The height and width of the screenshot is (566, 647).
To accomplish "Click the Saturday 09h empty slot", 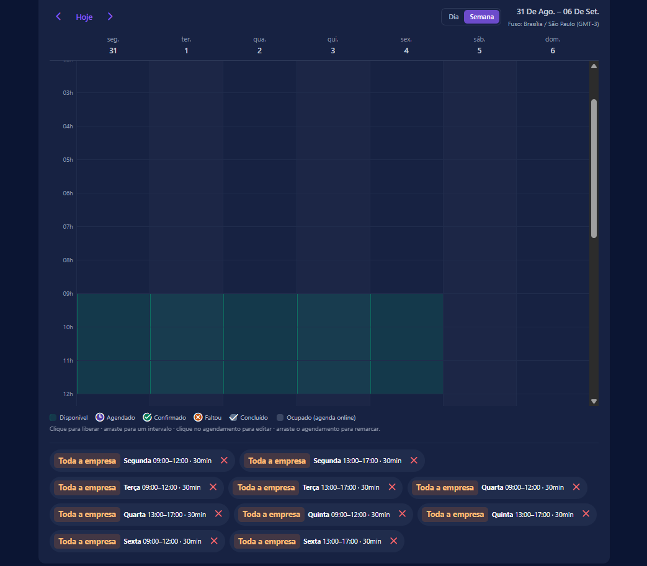I will pos(480,311).
